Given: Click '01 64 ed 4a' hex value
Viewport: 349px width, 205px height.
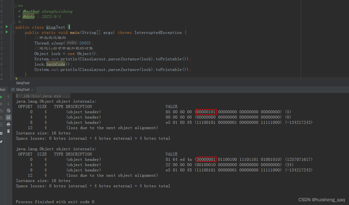Looking at the screenshot, I should [179, 160].
